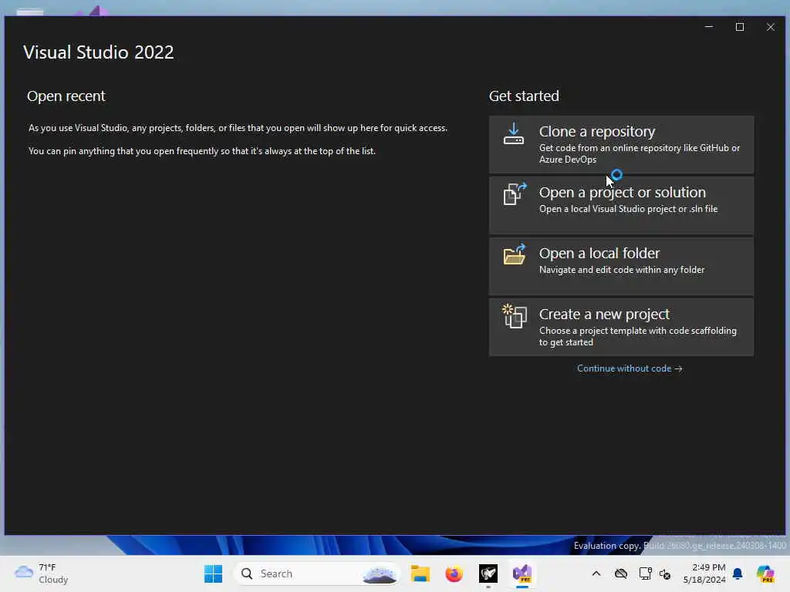790x592 pixels.
Task: Maximize the Visual Studio 2022 window
Action: click(x=740, y=27)
